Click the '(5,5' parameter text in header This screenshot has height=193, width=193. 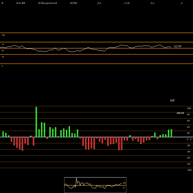pos(99,3)
